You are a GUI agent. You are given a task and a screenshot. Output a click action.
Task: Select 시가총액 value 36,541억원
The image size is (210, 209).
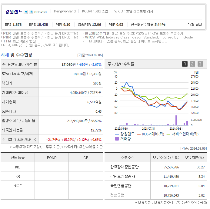point(93,102)
